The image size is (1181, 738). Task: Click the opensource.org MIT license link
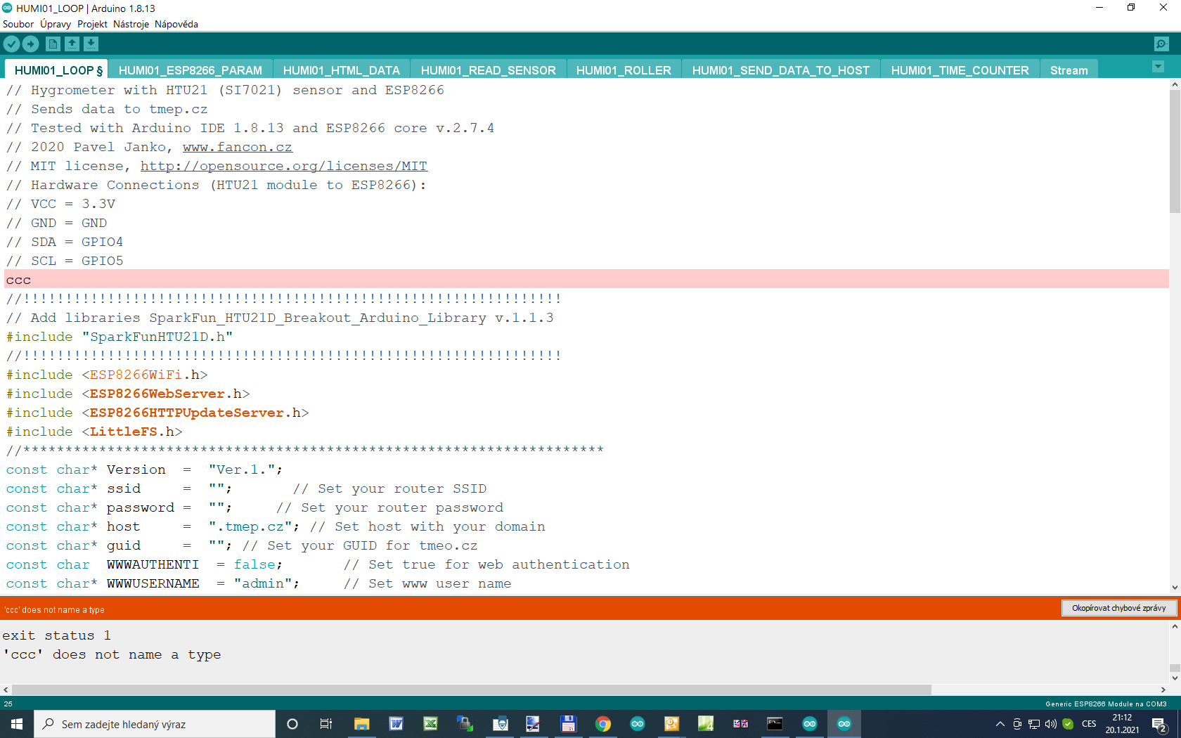click(x=283, y=166)
